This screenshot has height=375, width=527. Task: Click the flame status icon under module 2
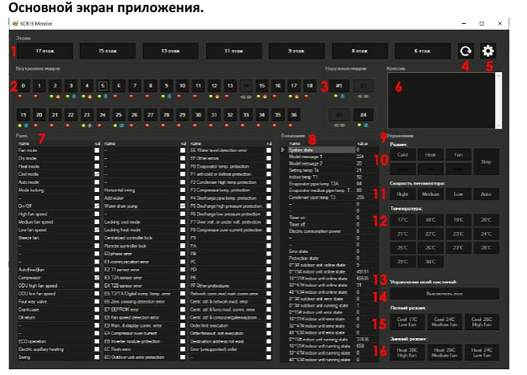coord(58,96)
